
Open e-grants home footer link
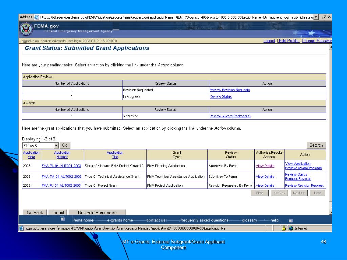pos(120,220)
